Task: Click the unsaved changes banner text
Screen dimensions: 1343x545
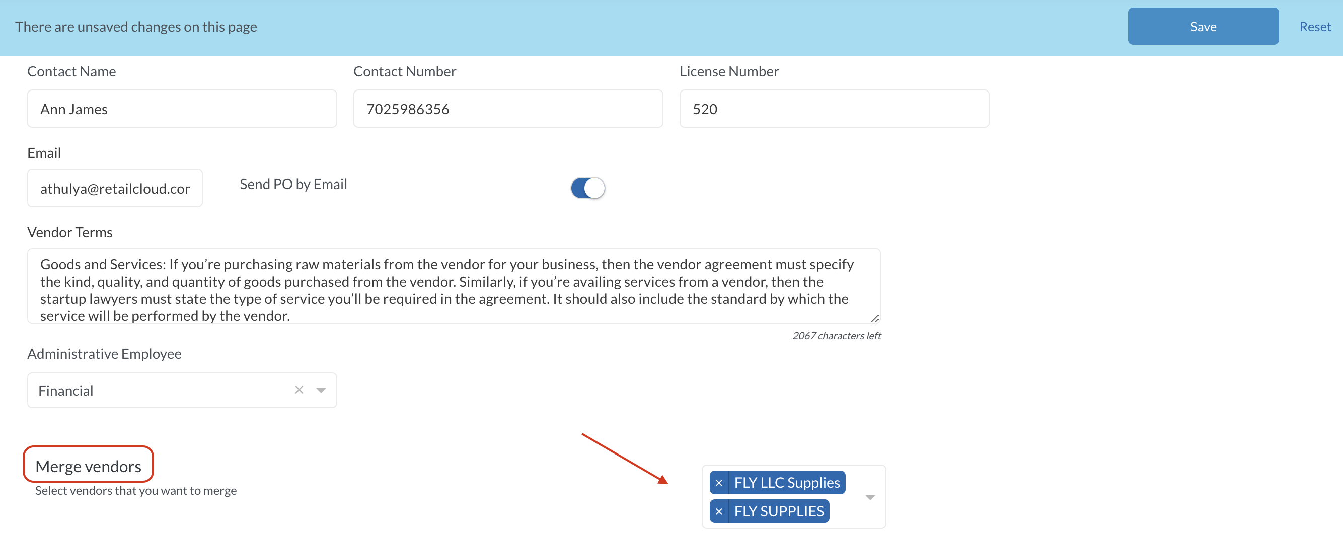Action: click(x=136, y=27)
